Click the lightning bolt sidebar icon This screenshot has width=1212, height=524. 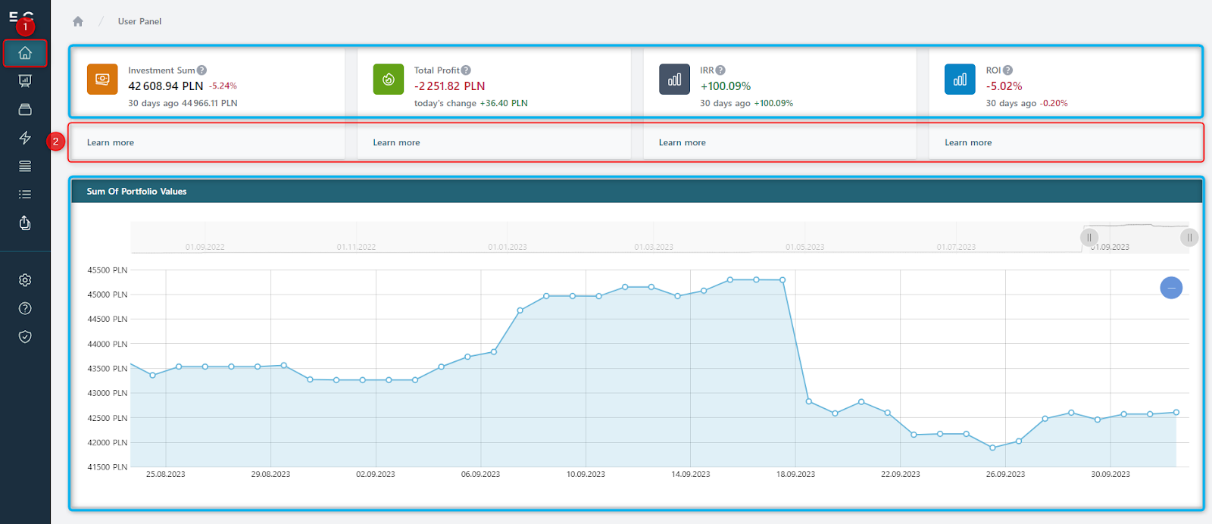click(25, 137)
